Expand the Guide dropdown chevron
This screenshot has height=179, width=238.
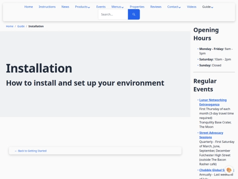[x=212, y=7]
